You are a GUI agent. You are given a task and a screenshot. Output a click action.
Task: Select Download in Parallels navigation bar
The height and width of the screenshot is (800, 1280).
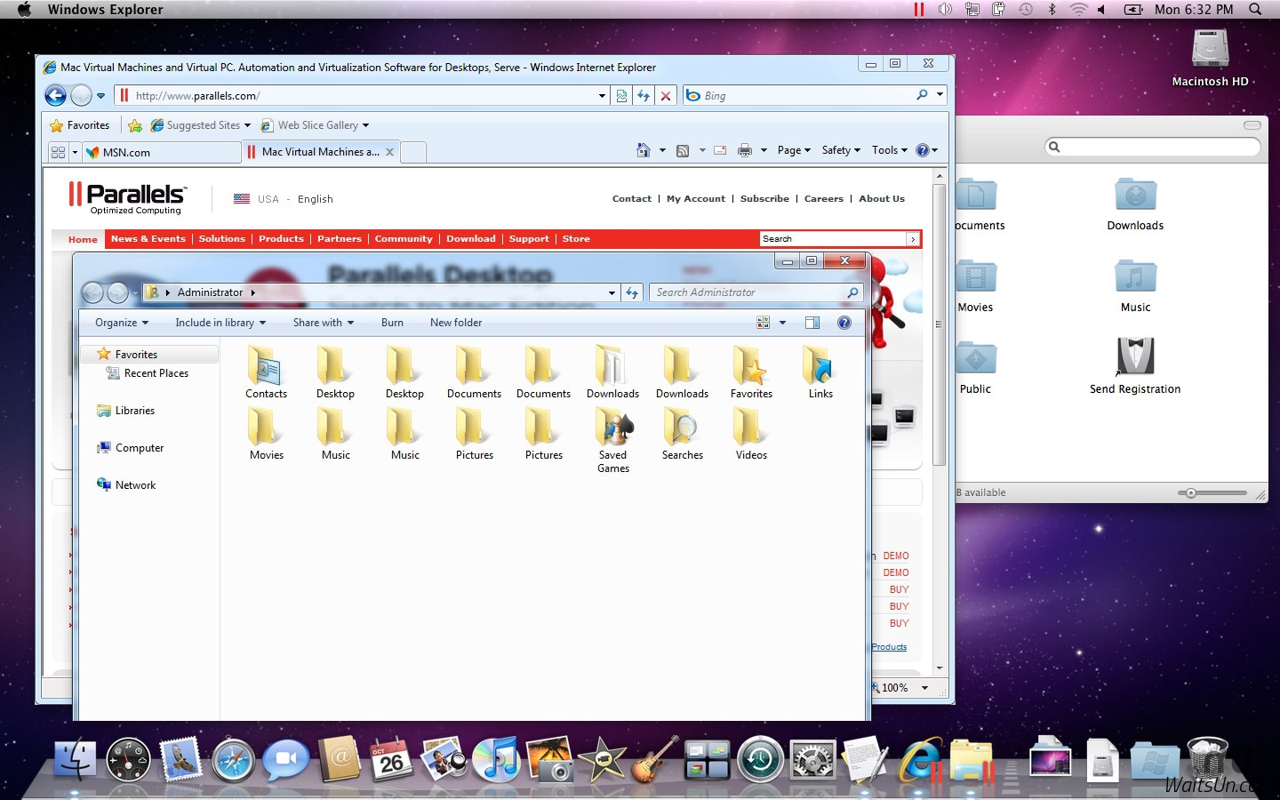(470, 239)
